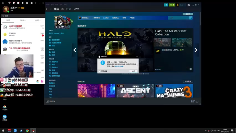Open 实验室 in store navigation bar

132,18
